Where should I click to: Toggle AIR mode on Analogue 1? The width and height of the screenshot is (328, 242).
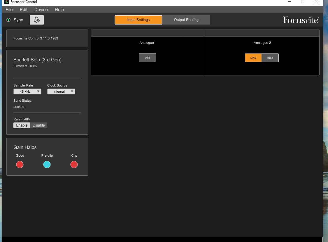(148, 58)
